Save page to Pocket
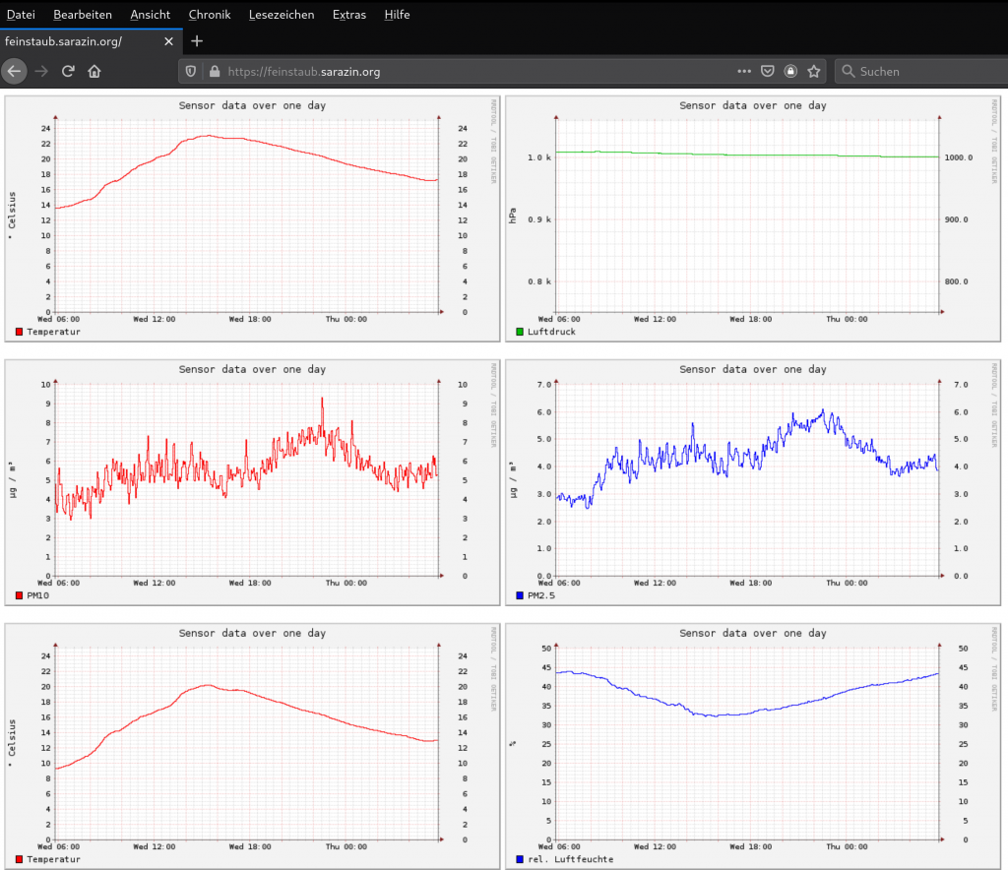The width and height of the screenshot is (1008, 870). click(768, 71)
